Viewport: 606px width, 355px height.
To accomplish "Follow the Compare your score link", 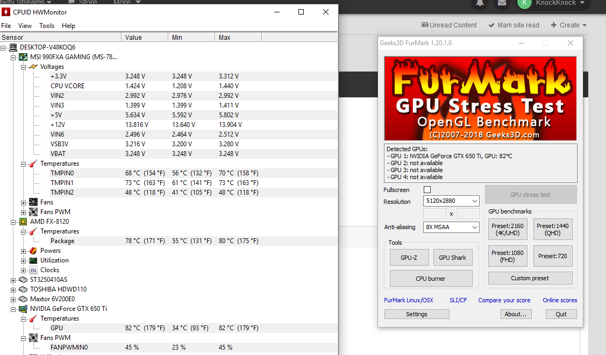I will (x=504, y=300).
